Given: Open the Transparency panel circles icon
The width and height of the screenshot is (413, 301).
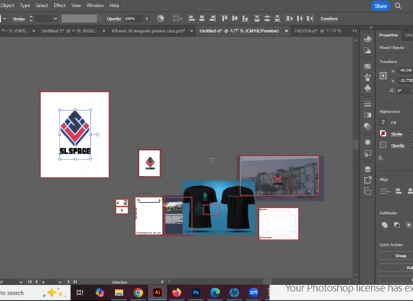Looking at the screenshot, I should [367, 126].
